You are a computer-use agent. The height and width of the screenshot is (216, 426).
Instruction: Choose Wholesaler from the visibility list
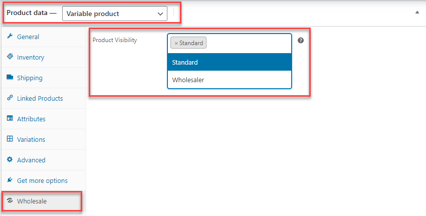click(x=230, y=80)
